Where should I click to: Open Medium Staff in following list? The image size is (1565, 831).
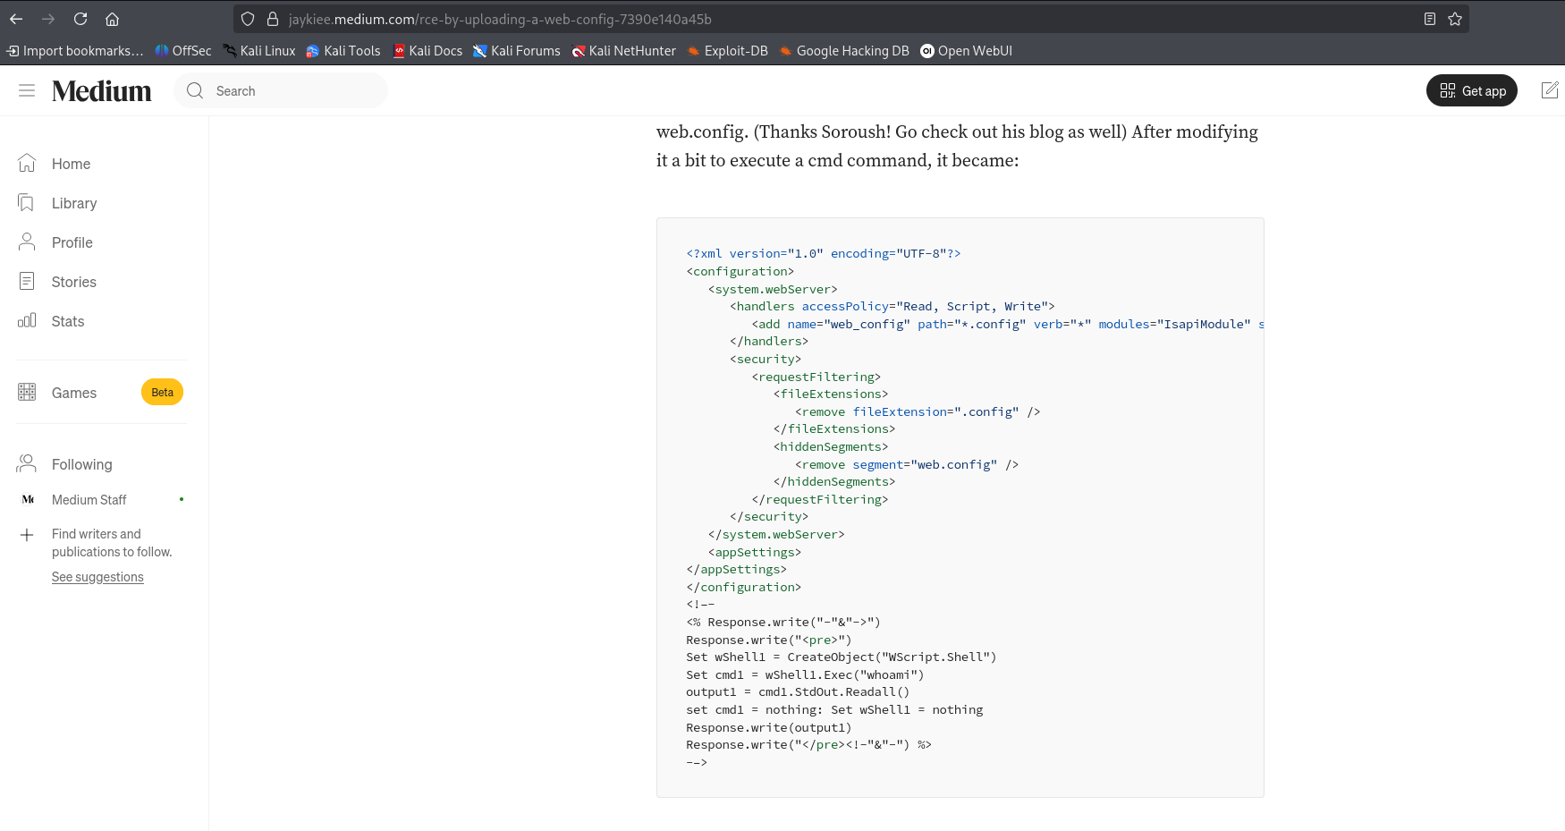89,500
